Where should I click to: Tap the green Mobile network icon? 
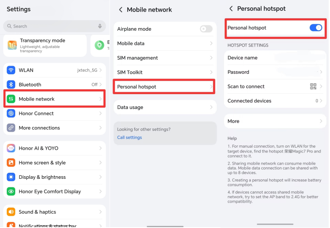[x=11, y=99]
